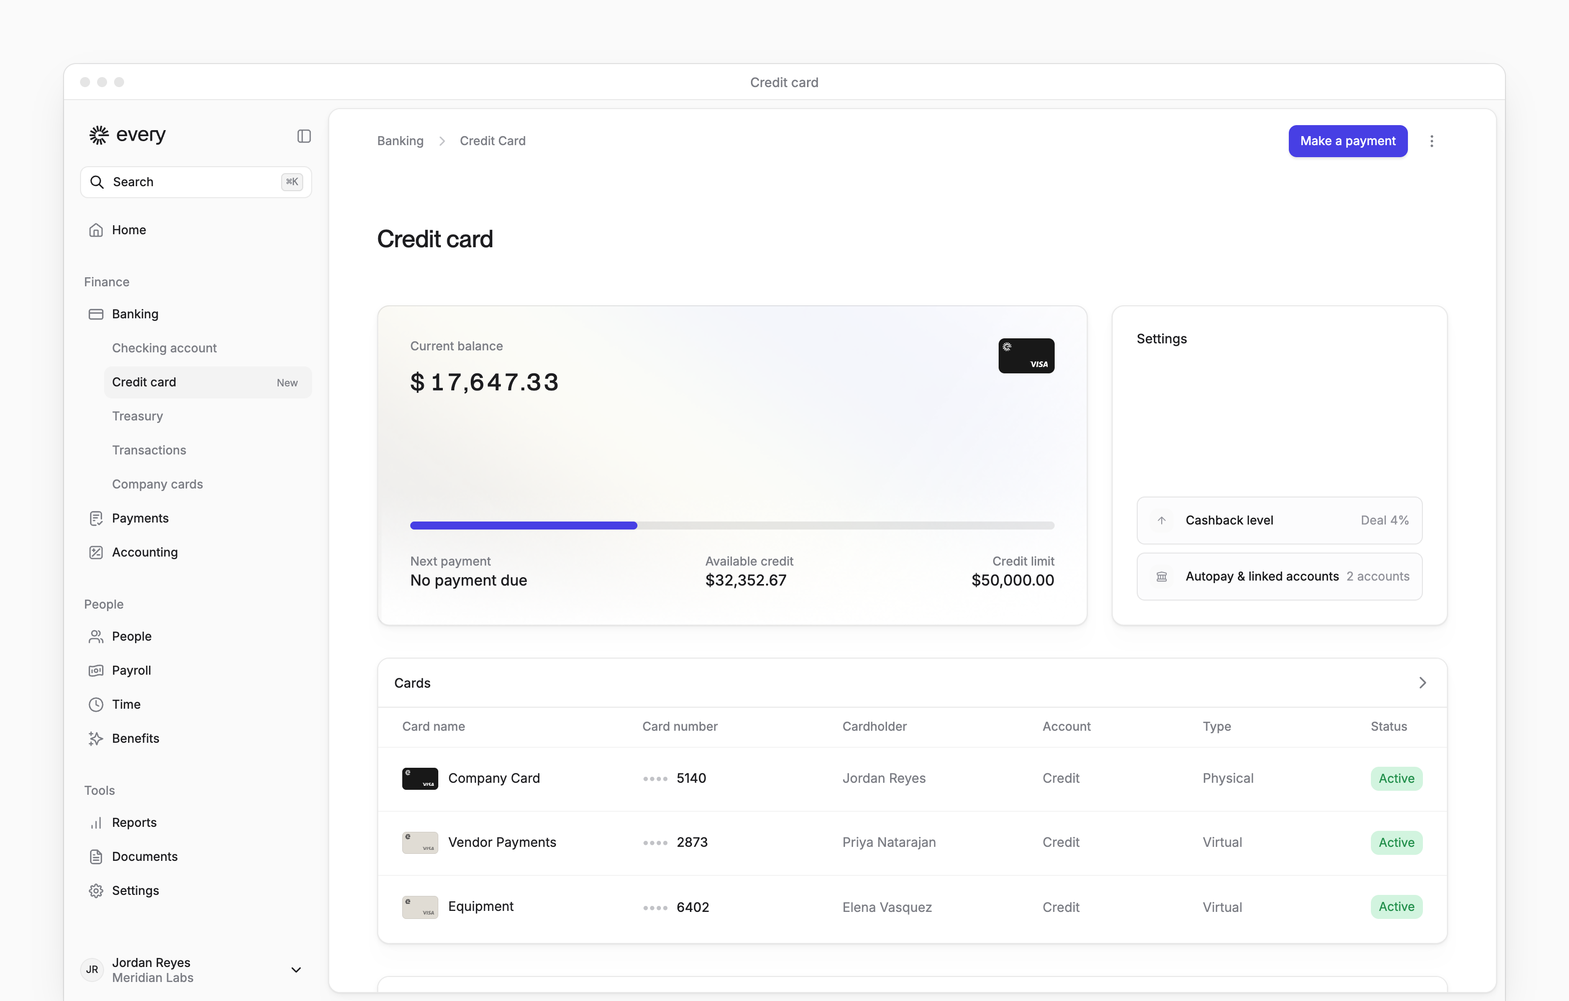Open the Cashback level setting row
This screenshot has width=1569, height=1001.
pos(1279,521)
